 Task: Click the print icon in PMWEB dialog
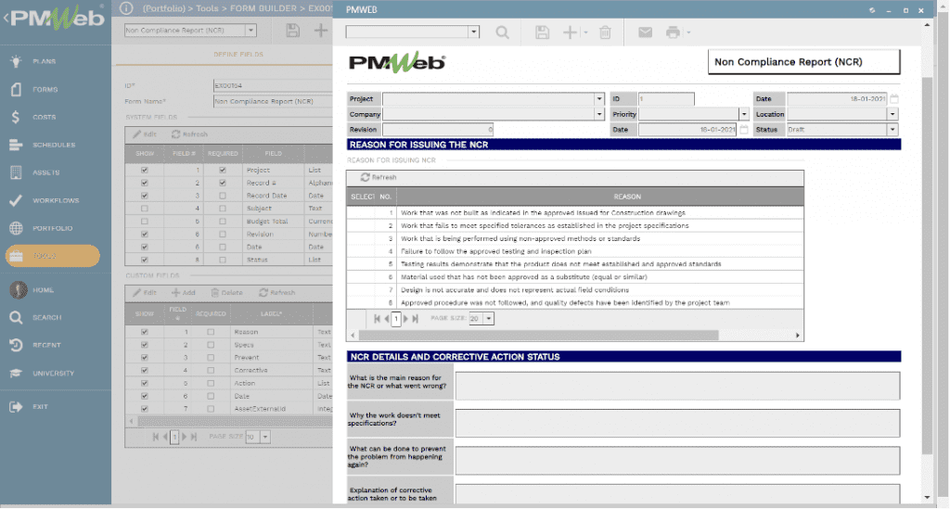coord(673,32)
